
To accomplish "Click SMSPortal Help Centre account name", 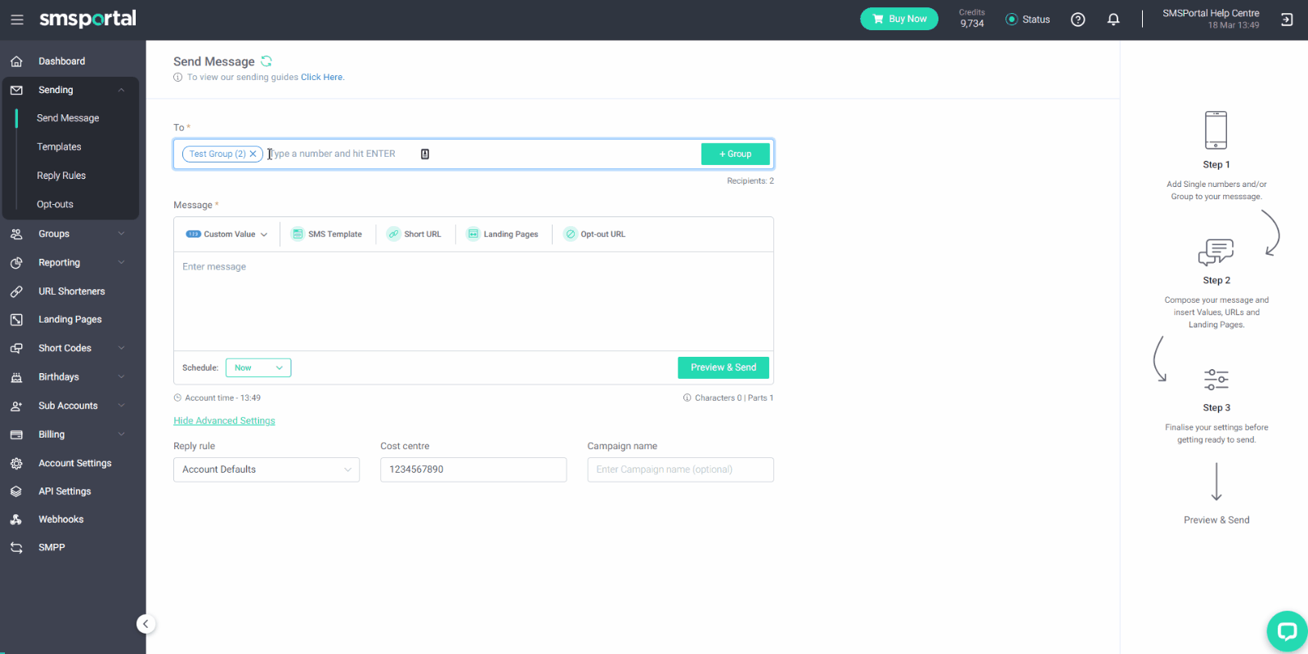I will [1211, 13].
